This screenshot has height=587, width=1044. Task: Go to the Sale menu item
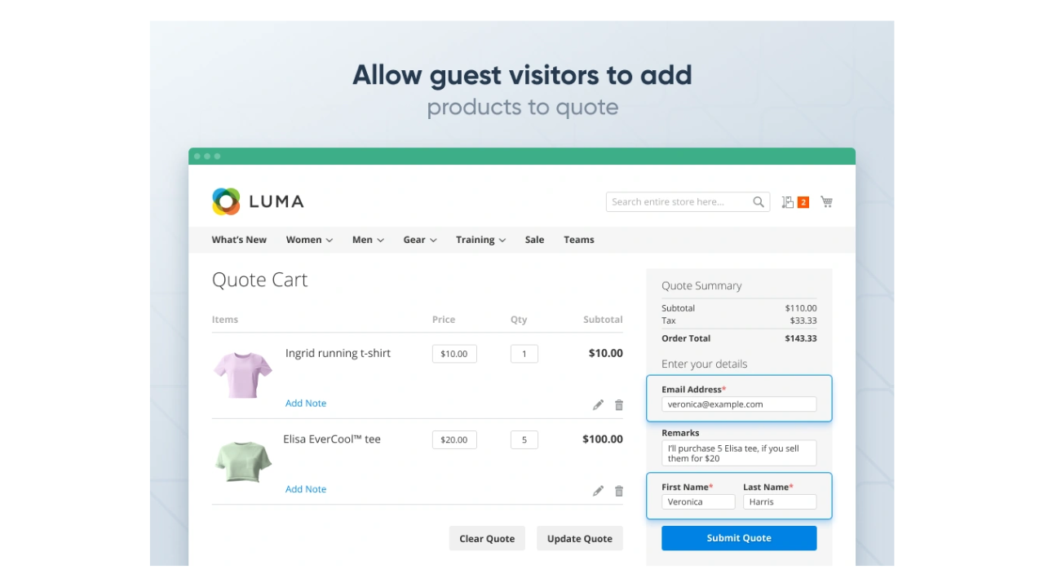coord(534,240)
